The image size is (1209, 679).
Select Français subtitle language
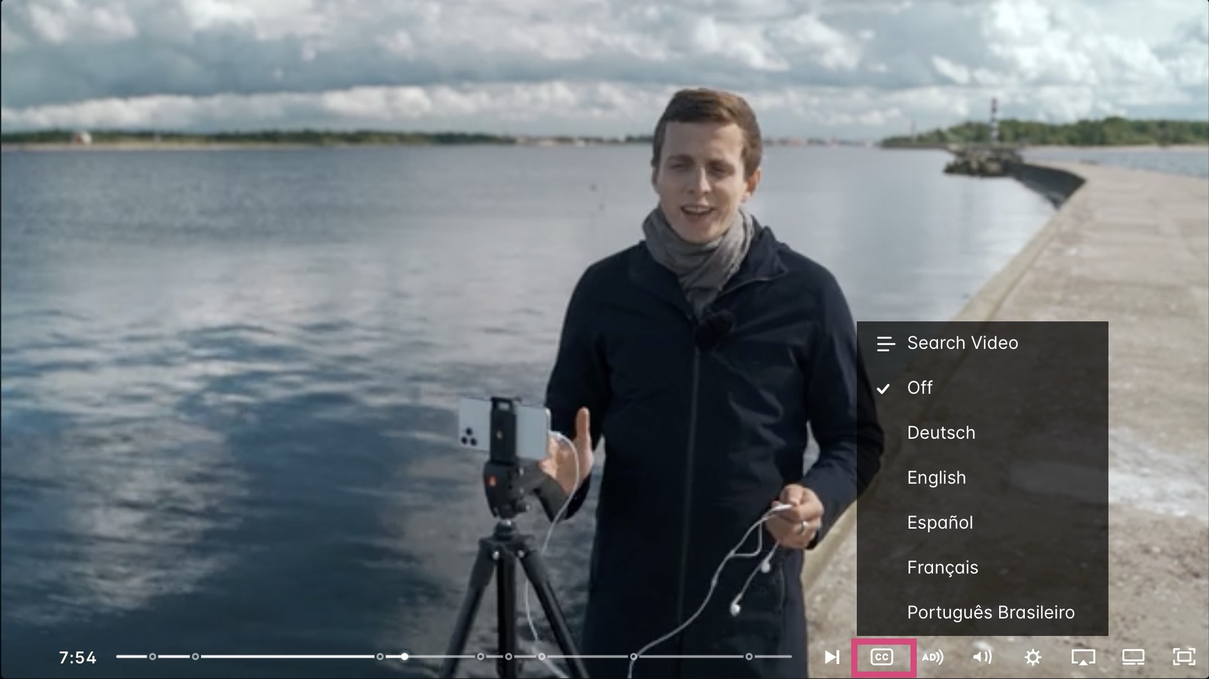tap(942, 568)
